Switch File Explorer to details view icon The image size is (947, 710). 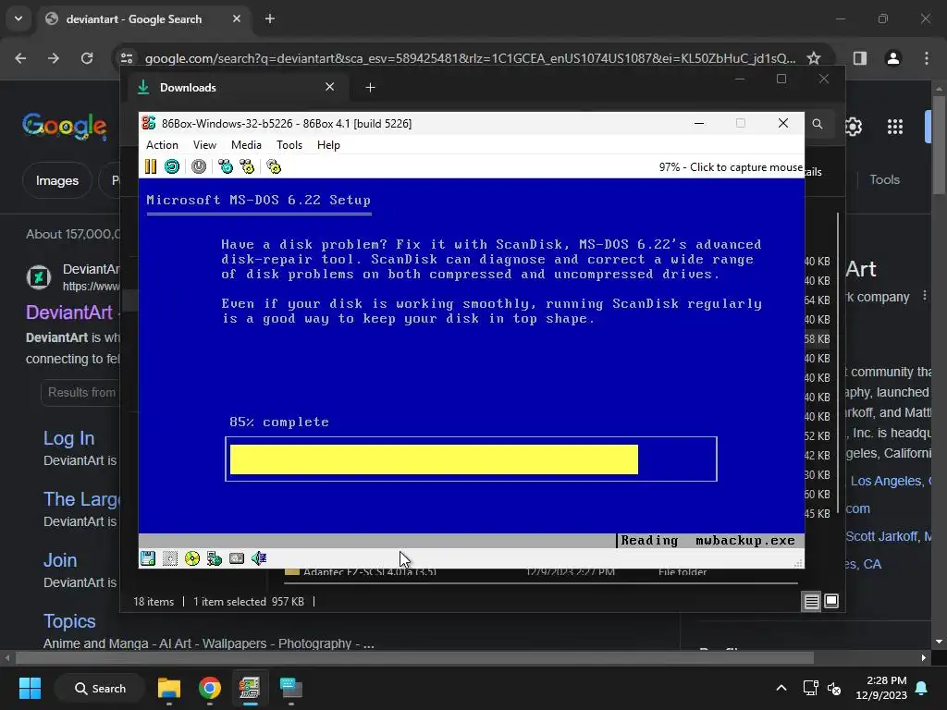[x=811, y=601]
